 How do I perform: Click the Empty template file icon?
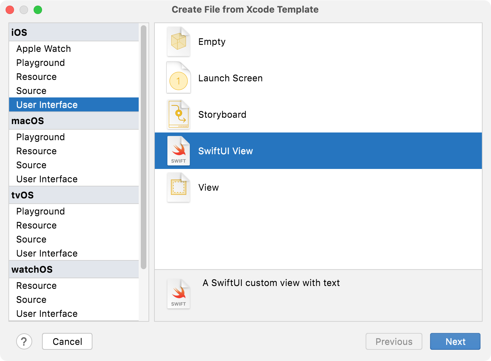point(178,42)
